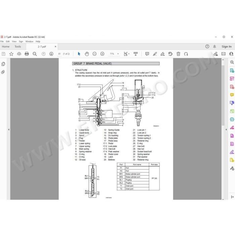Select the highlight text tool
The image size is (235, 235).
(x=155, y=54)
